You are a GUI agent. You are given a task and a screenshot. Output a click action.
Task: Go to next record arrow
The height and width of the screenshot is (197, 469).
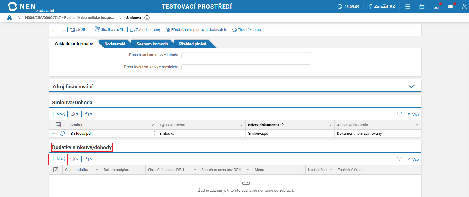(x=63, y=30)
